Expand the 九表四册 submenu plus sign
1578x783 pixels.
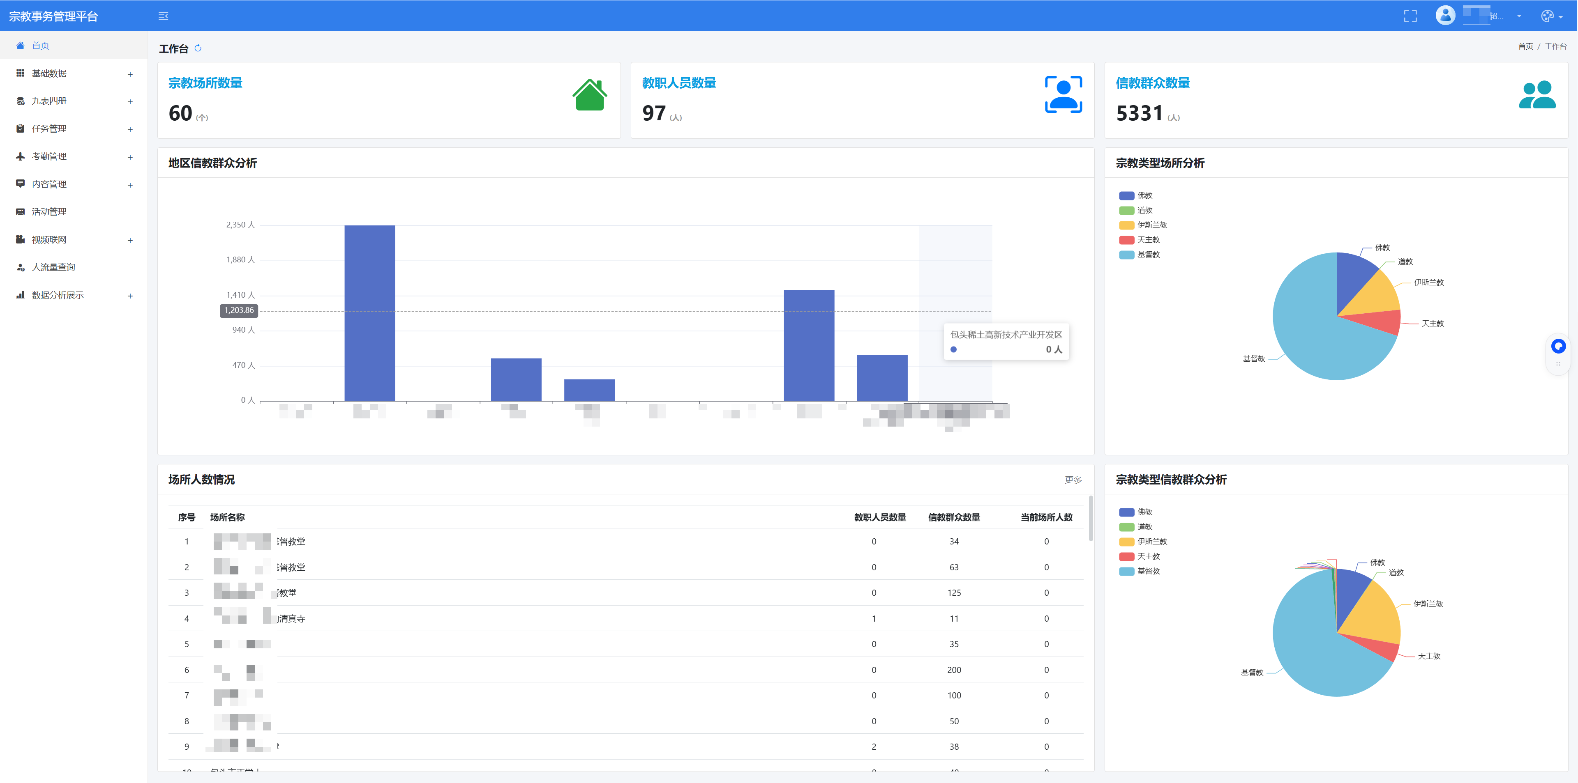(130, 102)
